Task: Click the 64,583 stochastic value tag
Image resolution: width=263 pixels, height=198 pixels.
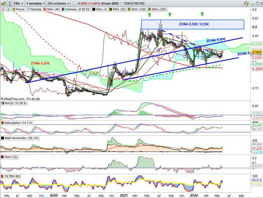Action: tap(257, 125)
